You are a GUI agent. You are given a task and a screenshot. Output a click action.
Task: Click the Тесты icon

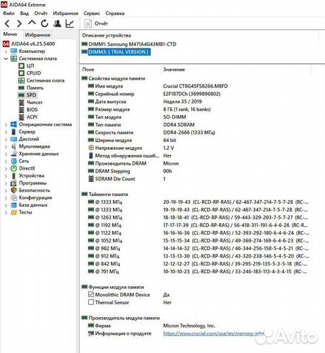(x=14, y=212)
